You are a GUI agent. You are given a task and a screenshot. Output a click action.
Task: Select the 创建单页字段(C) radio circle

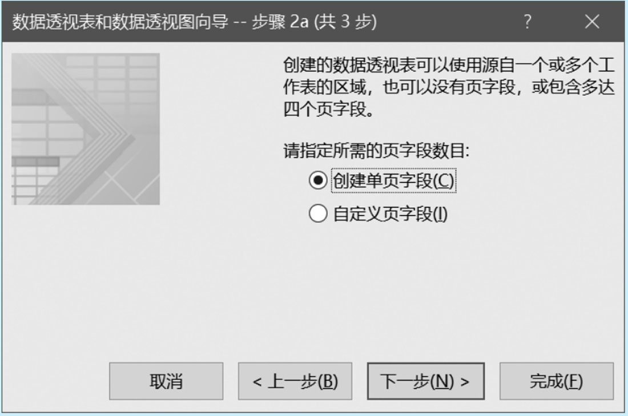tap(318, 180)
